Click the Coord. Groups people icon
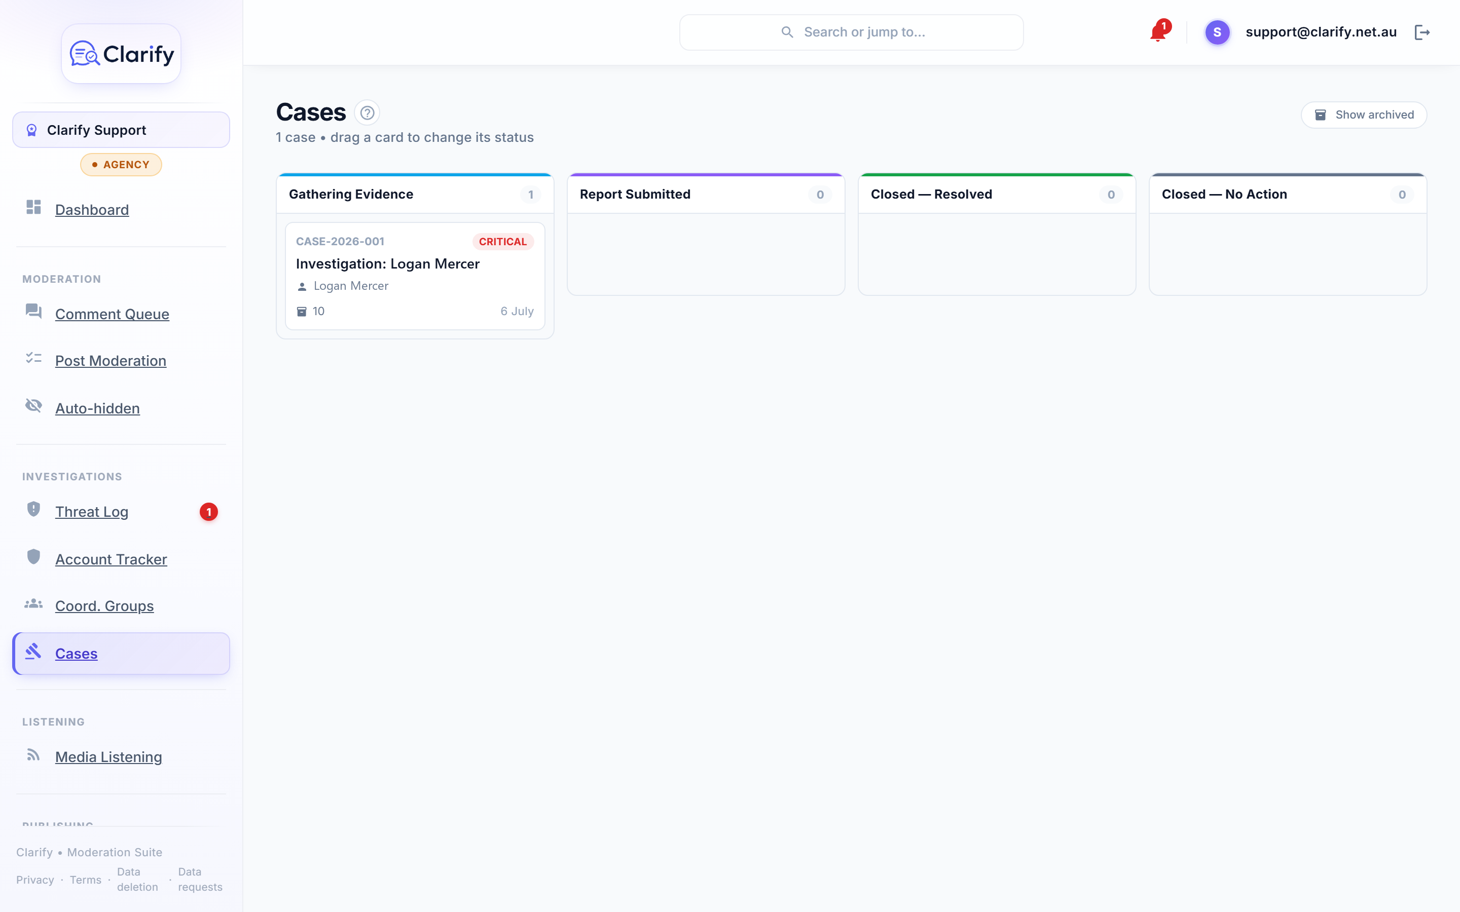Screen dimensions: 1460x912 pos(34,604)
